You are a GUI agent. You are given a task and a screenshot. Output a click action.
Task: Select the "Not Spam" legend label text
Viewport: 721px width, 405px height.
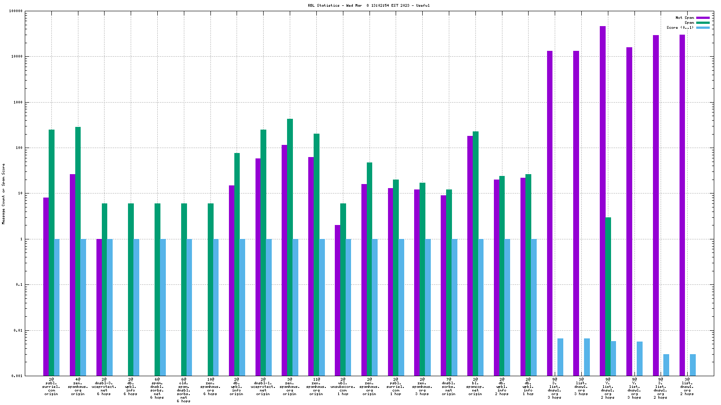tap(684, 18)
